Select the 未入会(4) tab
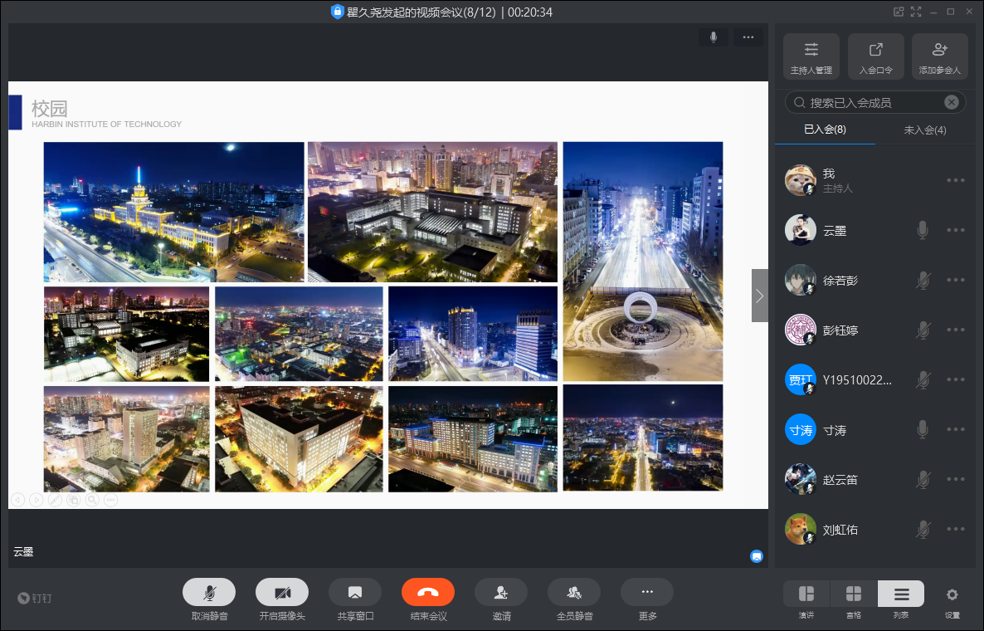 [925, 130]
